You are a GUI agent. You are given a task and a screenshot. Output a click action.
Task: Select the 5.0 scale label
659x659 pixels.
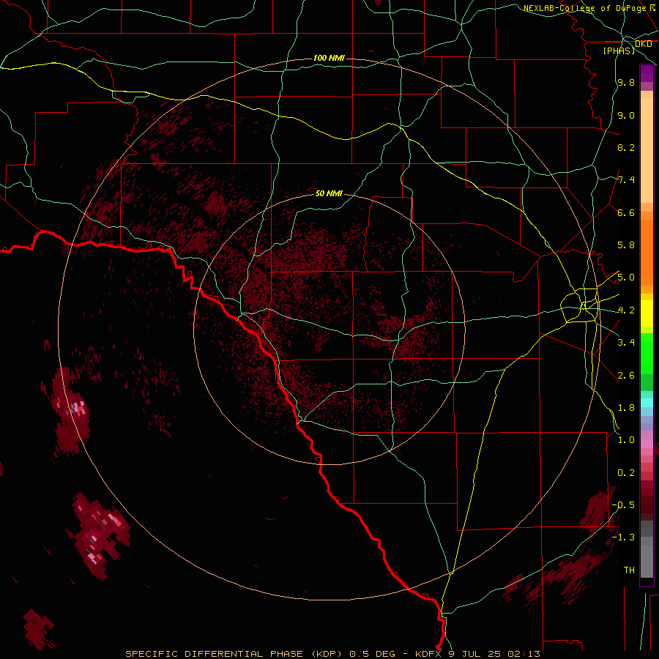(626, 278)
